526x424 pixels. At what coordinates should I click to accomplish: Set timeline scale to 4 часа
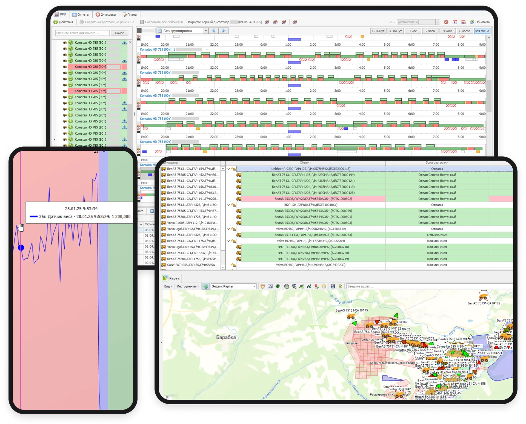pyautogui.click(x=447, y=31)
